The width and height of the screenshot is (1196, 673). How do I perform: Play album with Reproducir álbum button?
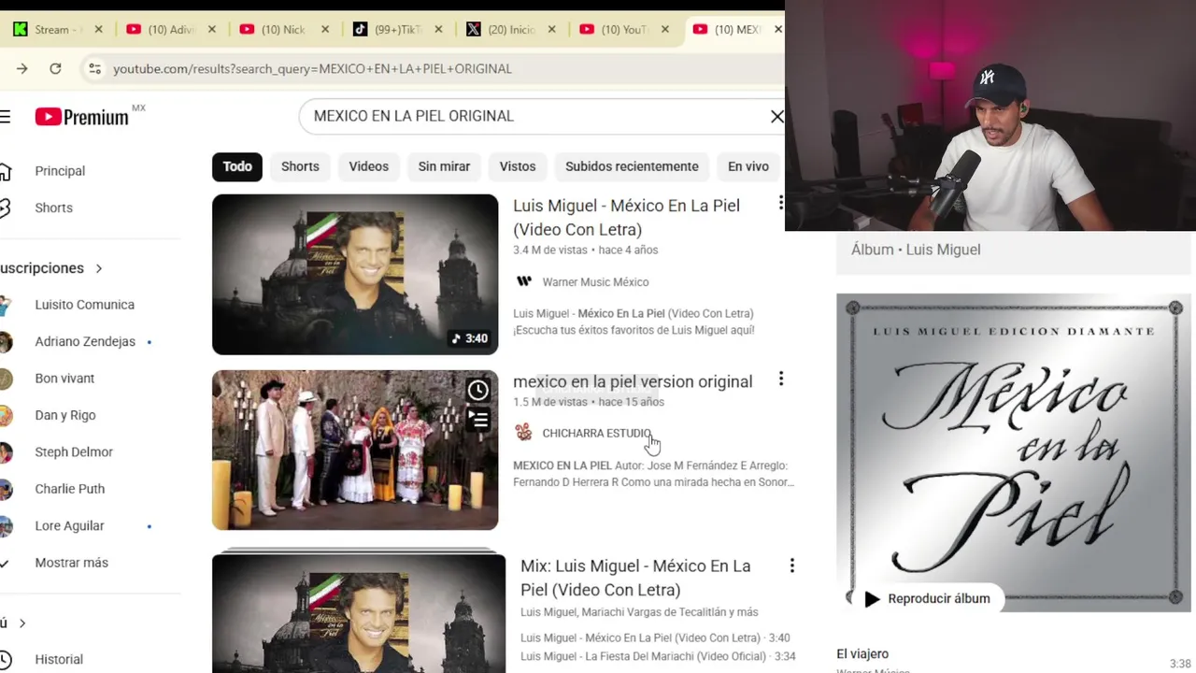point(926,599)
